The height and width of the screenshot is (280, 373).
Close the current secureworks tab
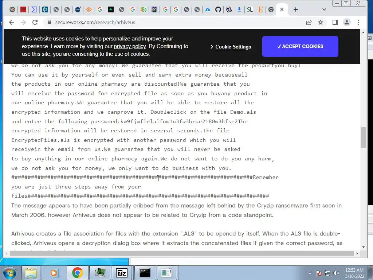[x=282, y=9]
